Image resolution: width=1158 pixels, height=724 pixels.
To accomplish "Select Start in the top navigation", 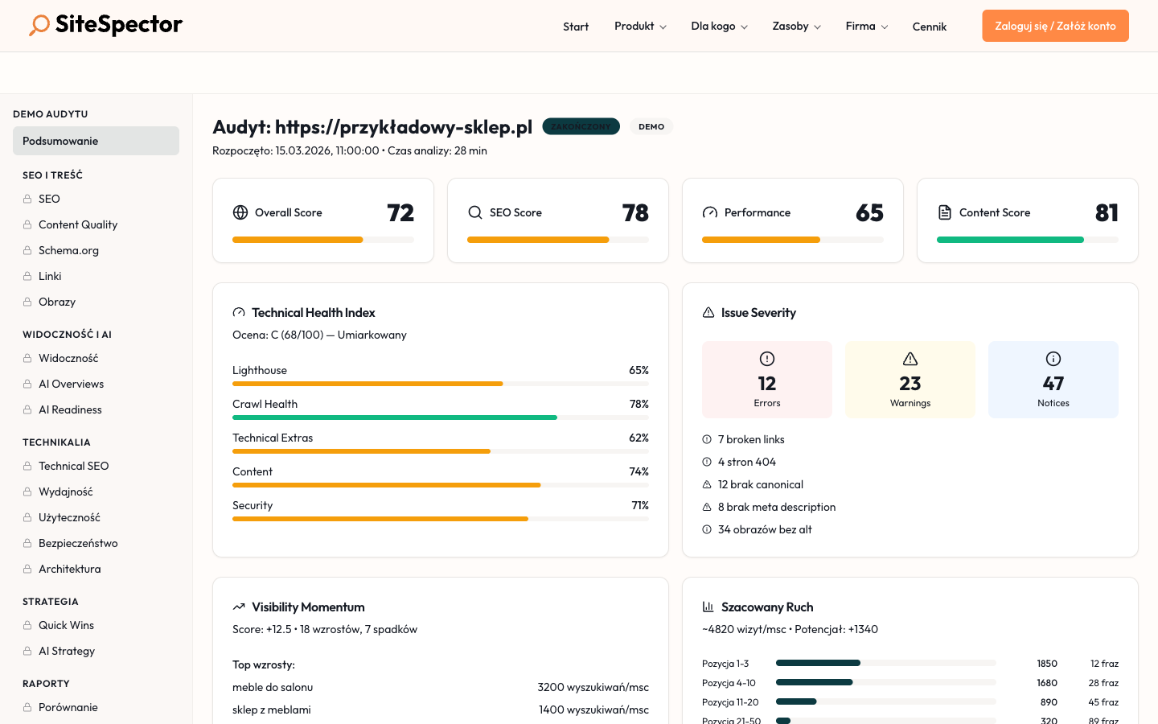I will [576, 27].
